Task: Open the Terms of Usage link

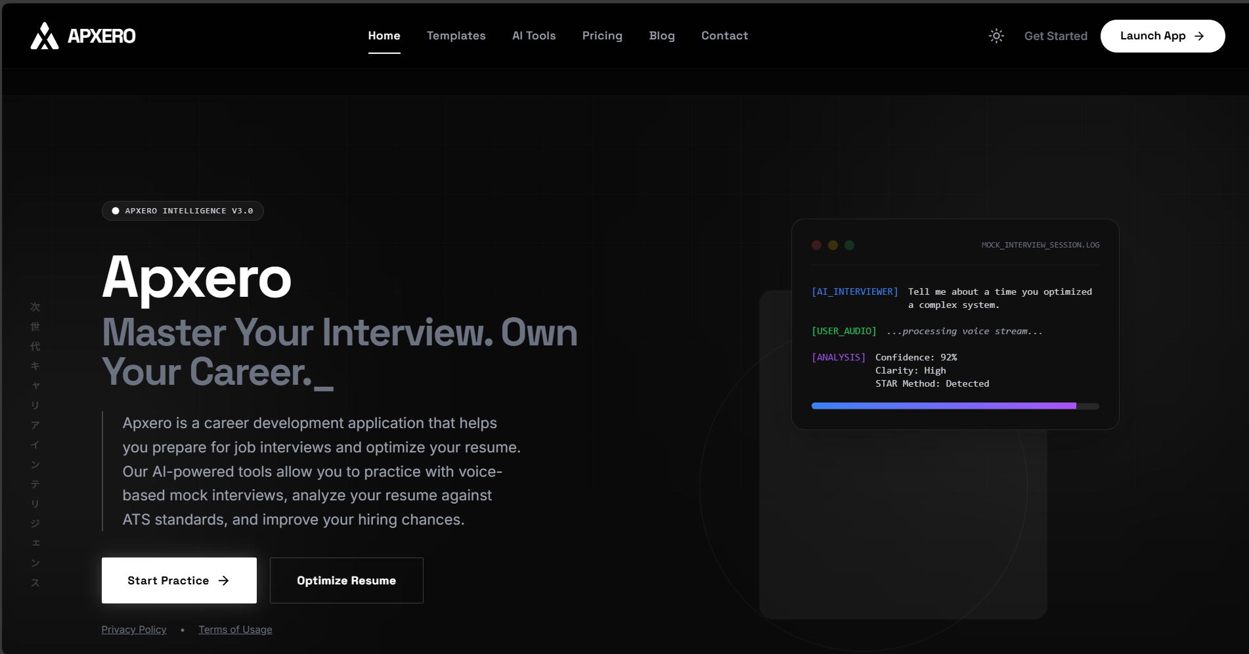Action: [x=235, y=630]
